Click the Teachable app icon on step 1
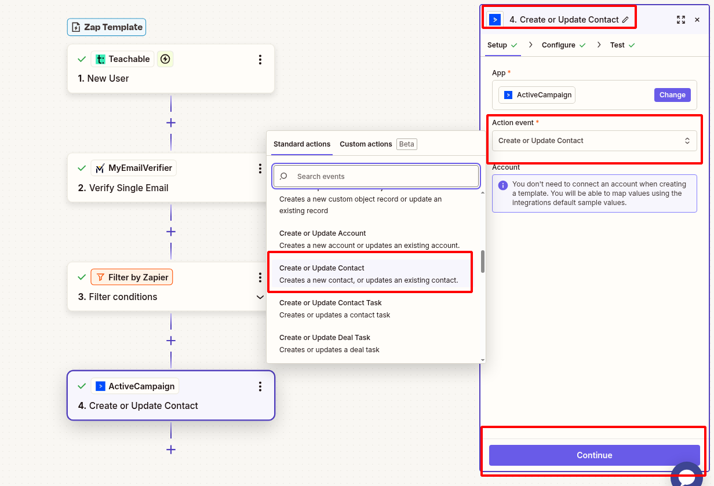The image size is (714, 486). (x=101, y=59)
